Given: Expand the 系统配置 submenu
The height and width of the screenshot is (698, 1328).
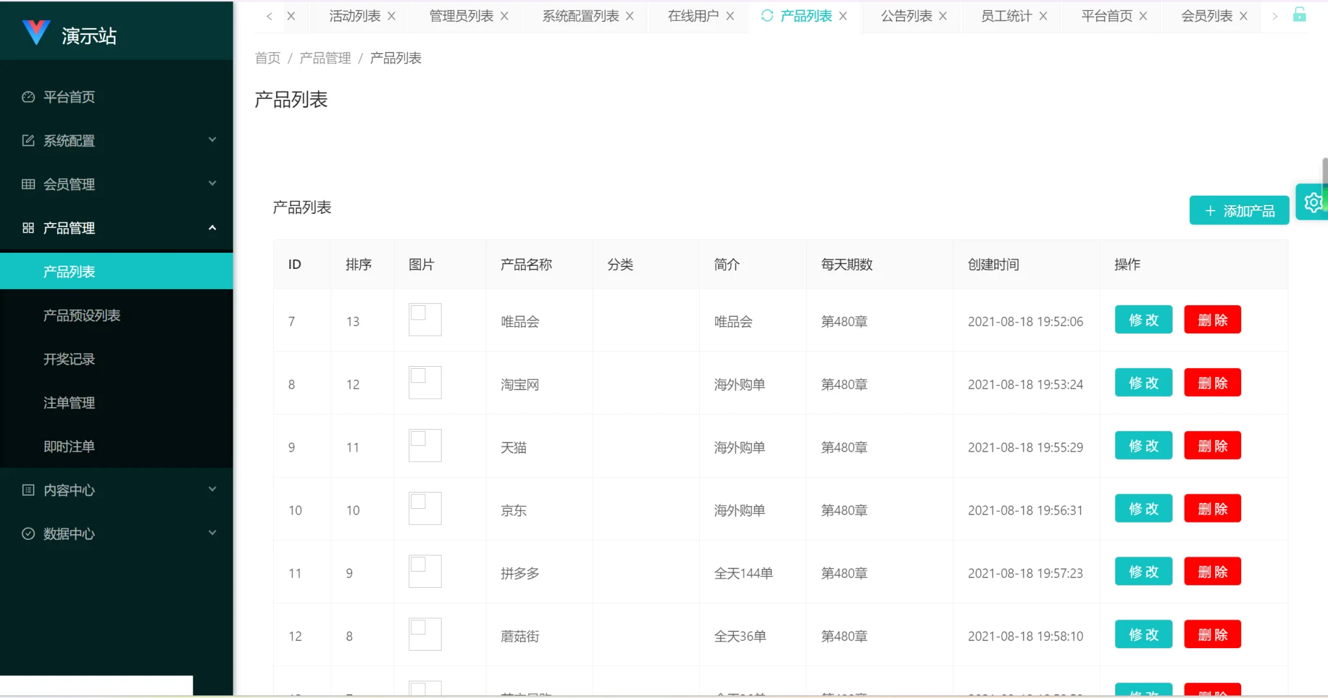Looking at the screenshot, I should click(212, 140).
